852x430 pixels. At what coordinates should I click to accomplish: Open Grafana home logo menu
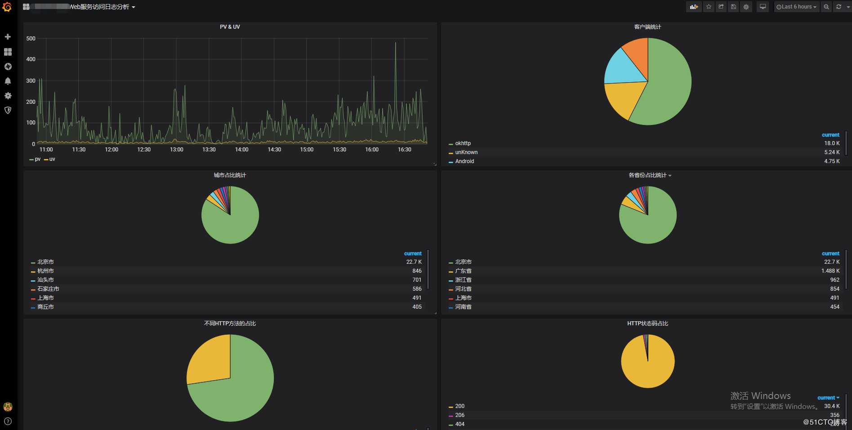coord(7,7)
